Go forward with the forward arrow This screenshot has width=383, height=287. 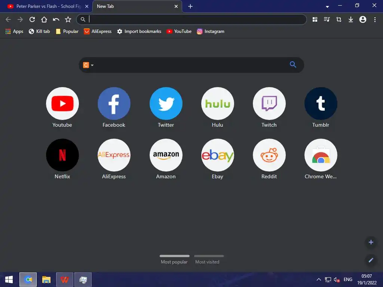point(20,19)
